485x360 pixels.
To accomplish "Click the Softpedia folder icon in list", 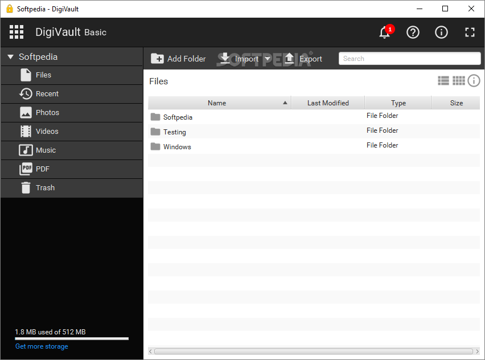I will point(155,117).
